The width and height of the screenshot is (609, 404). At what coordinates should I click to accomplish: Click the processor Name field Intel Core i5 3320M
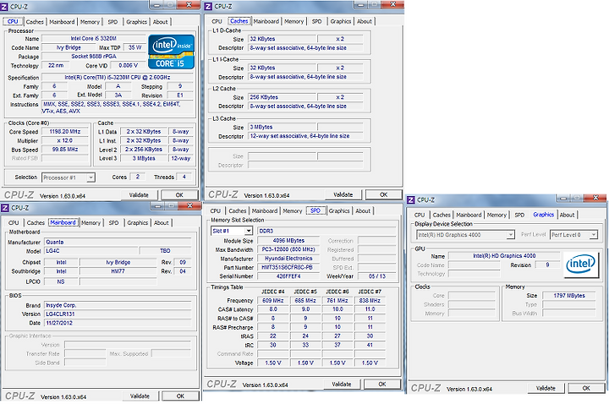93,38
